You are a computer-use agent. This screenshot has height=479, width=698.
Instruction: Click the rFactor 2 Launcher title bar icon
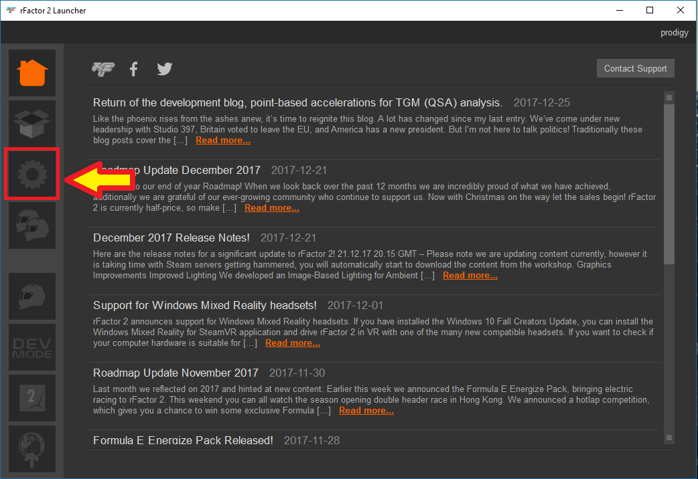[11, 10]
